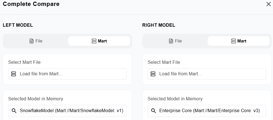Click server icon in Left Model load field
Image resolution: width=273 pixels, height=120 pixels.
coord(14,74)
